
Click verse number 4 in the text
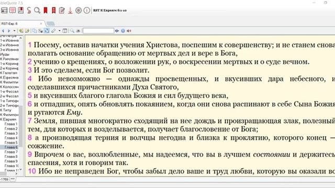(30, 79)
